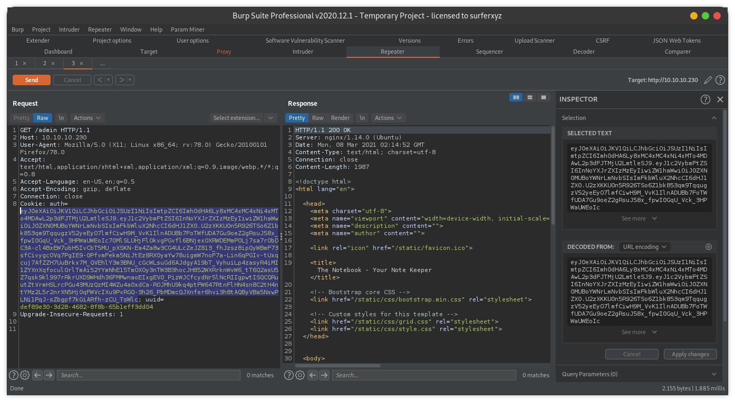Screen dimensions: 735x402
Task: Open the Intruder menu
Action: pos(69,29)
